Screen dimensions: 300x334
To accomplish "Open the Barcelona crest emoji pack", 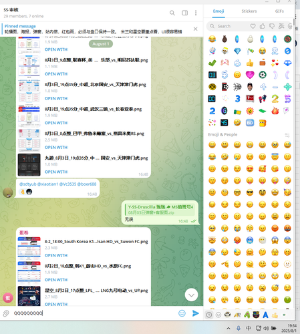I will point(256,315).
